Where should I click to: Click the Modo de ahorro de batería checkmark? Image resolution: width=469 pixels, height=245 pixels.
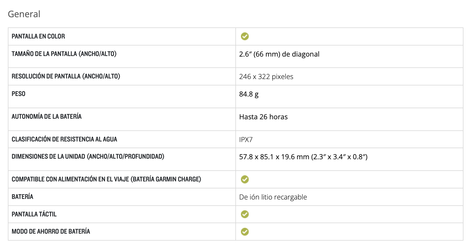245,232
